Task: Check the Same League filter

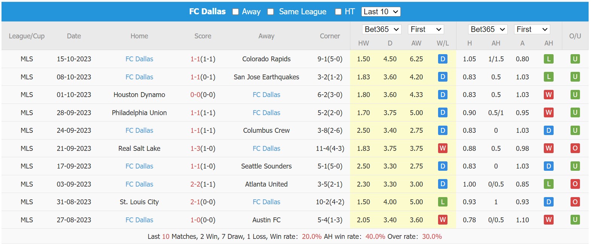Action: click(270, 12)
